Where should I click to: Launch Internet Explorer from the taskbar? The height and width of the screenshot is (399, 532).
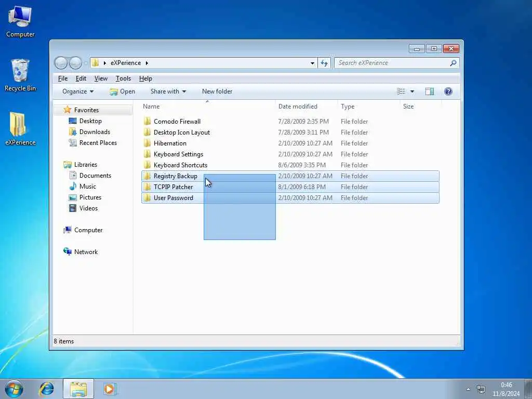click(x=46, y=389)
